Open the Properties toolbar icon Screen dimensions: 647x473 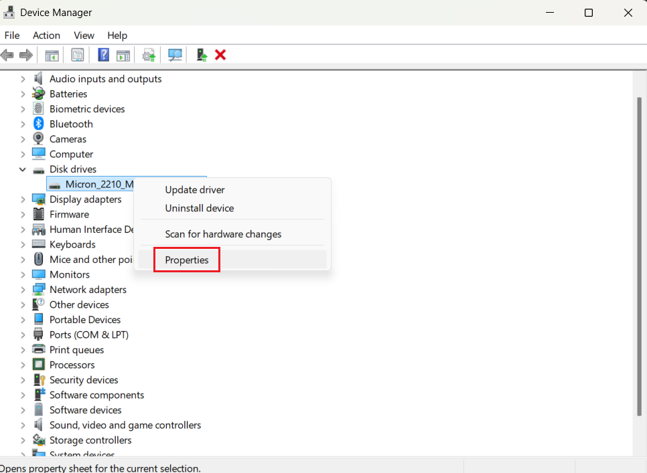(x=77, y=54)
